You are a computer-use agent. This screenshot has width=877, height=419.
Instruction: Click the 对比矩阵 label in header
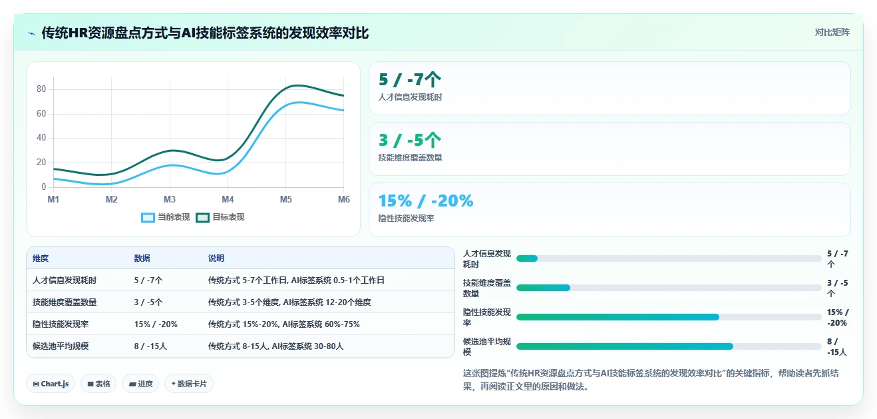(x=832, y=32)
